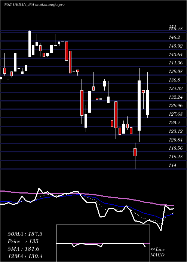The image size is (187, 262).
Task: Click the 143.64 price axis label
Action: click(x=176, y=55)
